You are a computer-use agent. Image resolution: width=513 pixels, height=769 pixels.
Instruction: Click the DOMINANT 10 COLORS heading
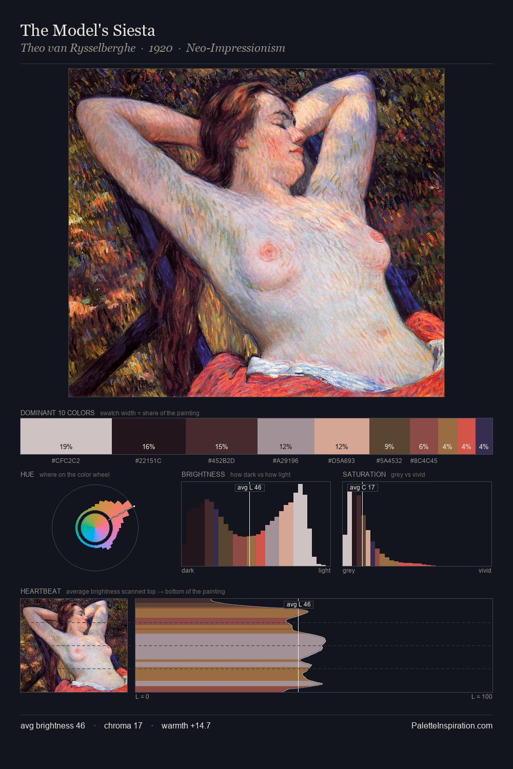(x=57, y=413)
